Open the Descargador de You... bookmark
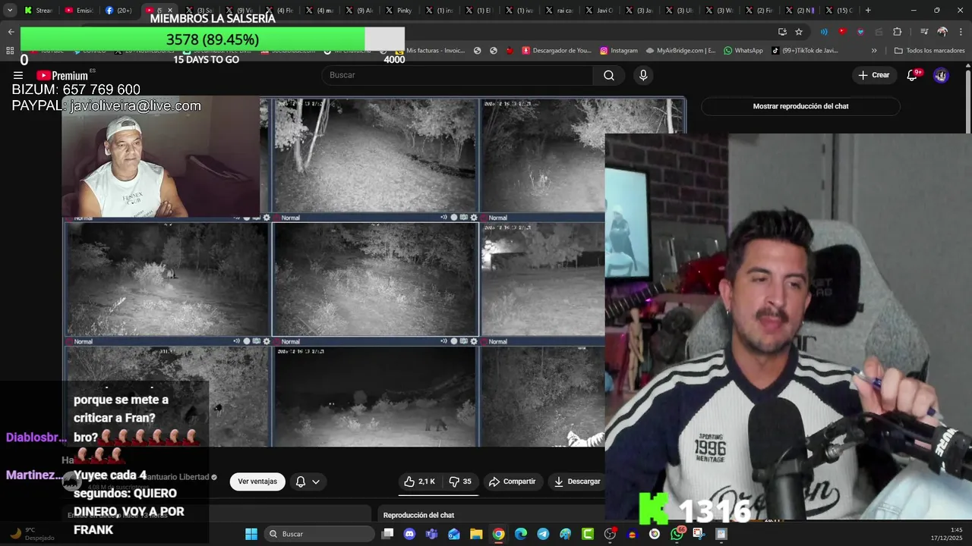 click(557, 51)
